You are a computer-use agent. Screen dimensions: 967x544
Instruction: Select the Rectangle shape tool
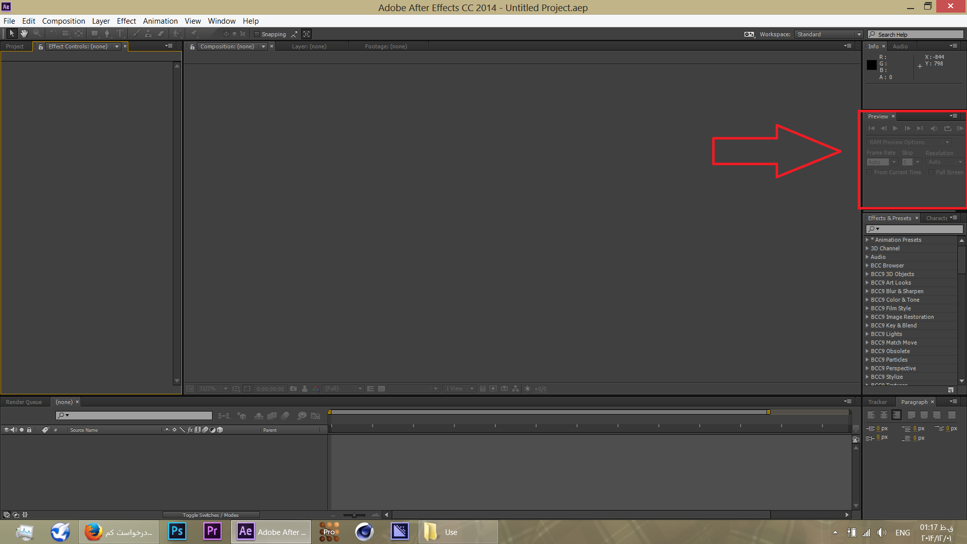(94, 34)
